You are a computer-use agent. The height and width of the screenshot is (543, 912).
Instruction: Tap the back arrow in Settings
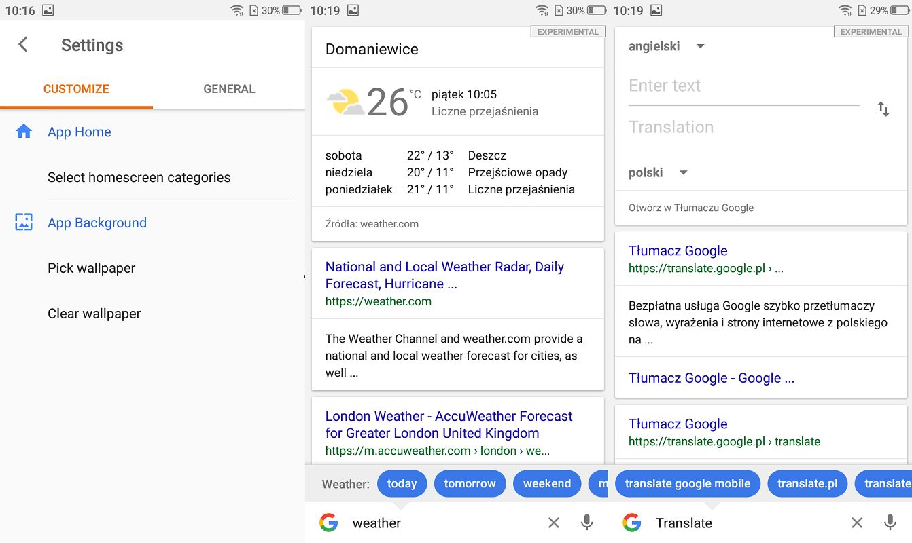(23, 45)
